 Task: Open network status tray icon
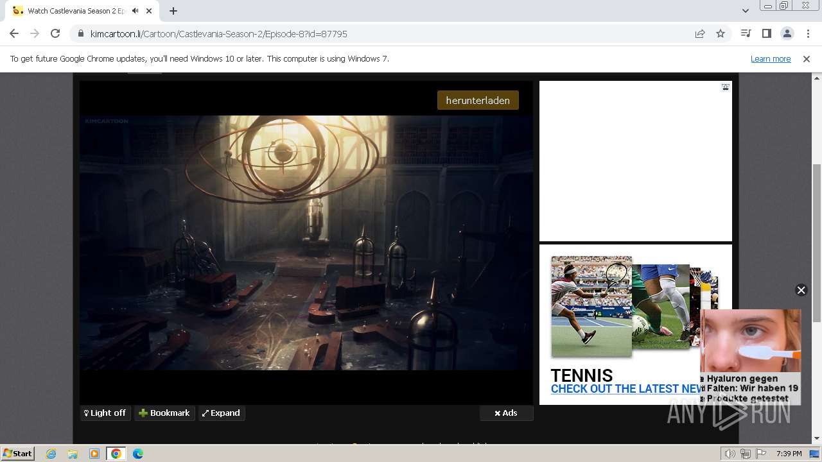click(746, 454)
